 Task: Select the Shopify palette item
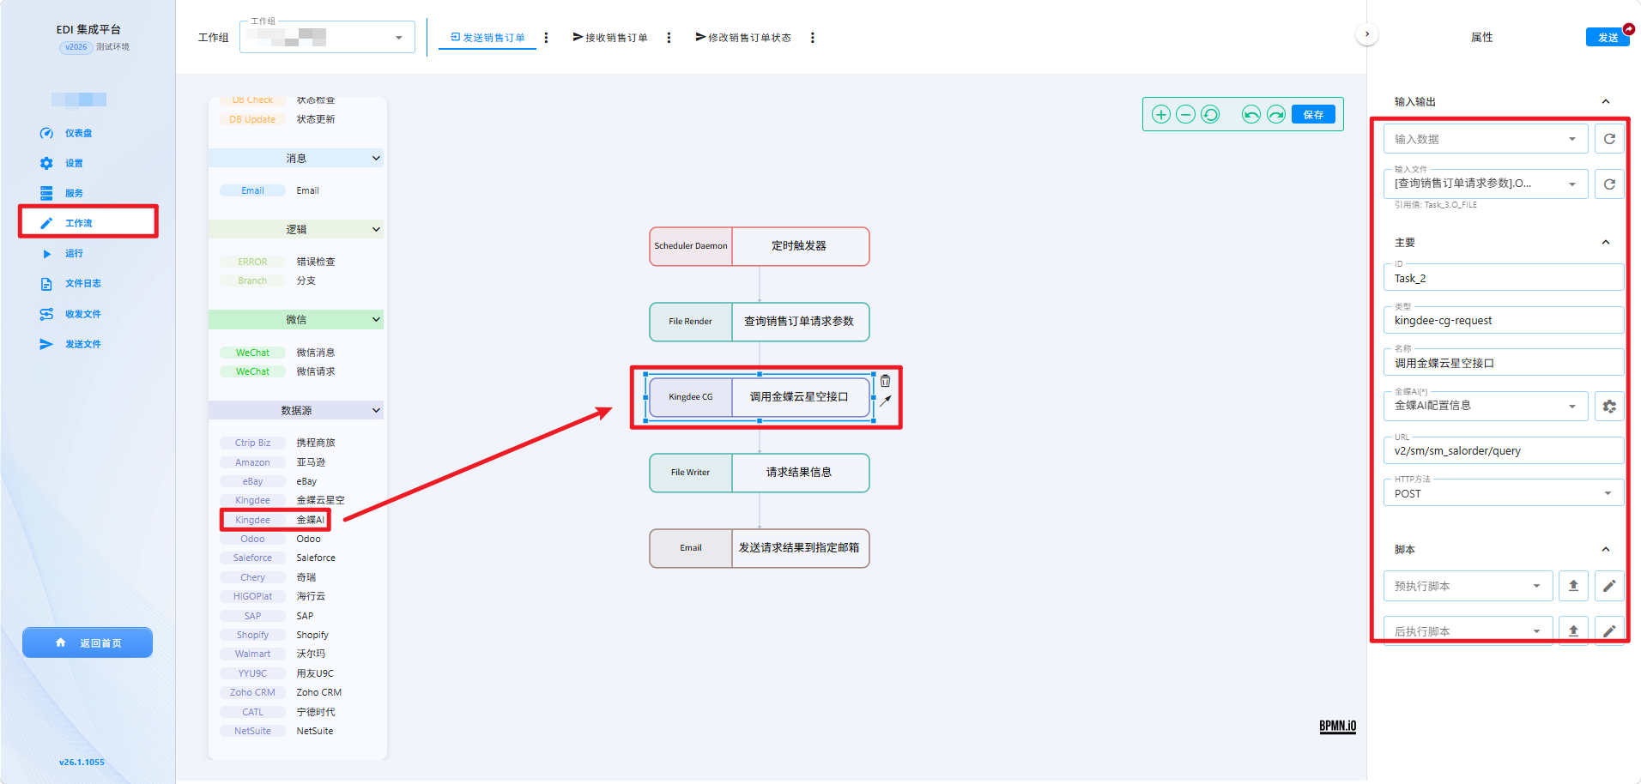(x=275, y=635)
